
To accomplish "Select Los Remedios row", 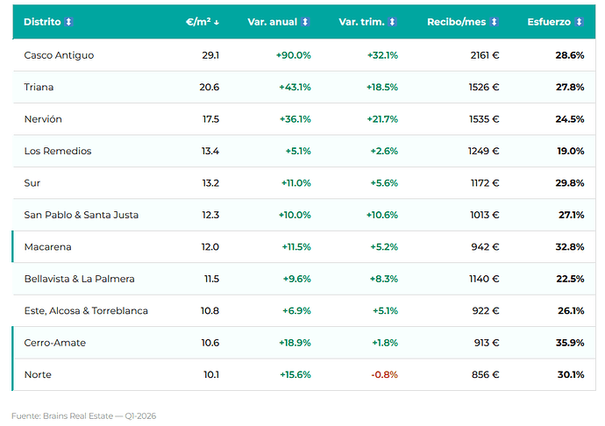I will (x=304, y=151).
